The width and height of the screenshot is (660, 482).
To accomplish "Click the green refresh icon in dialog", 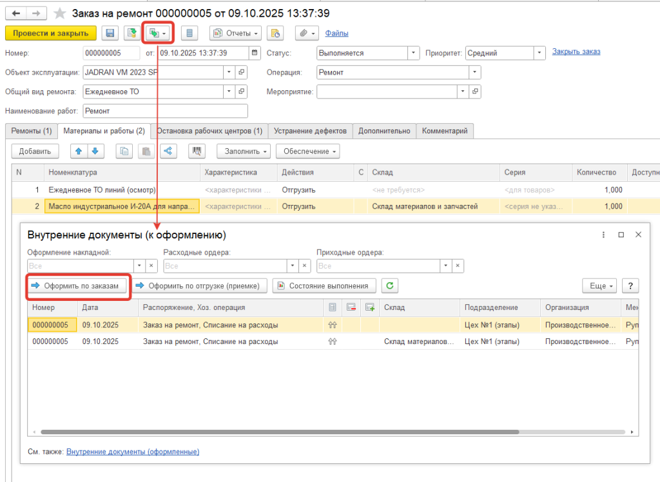I will click(389, 285).
